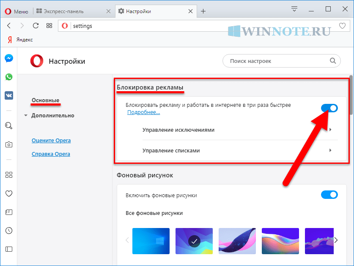Open WhatsApp from the sidebar
The height and width of the screenshot is (266, 354).
tap(9, 77)
